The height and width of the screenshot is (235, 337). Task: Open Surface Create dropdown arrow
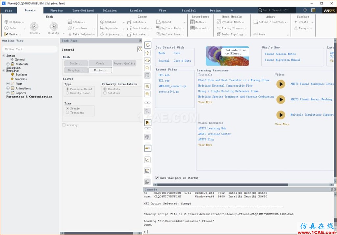tap(313, 23)
